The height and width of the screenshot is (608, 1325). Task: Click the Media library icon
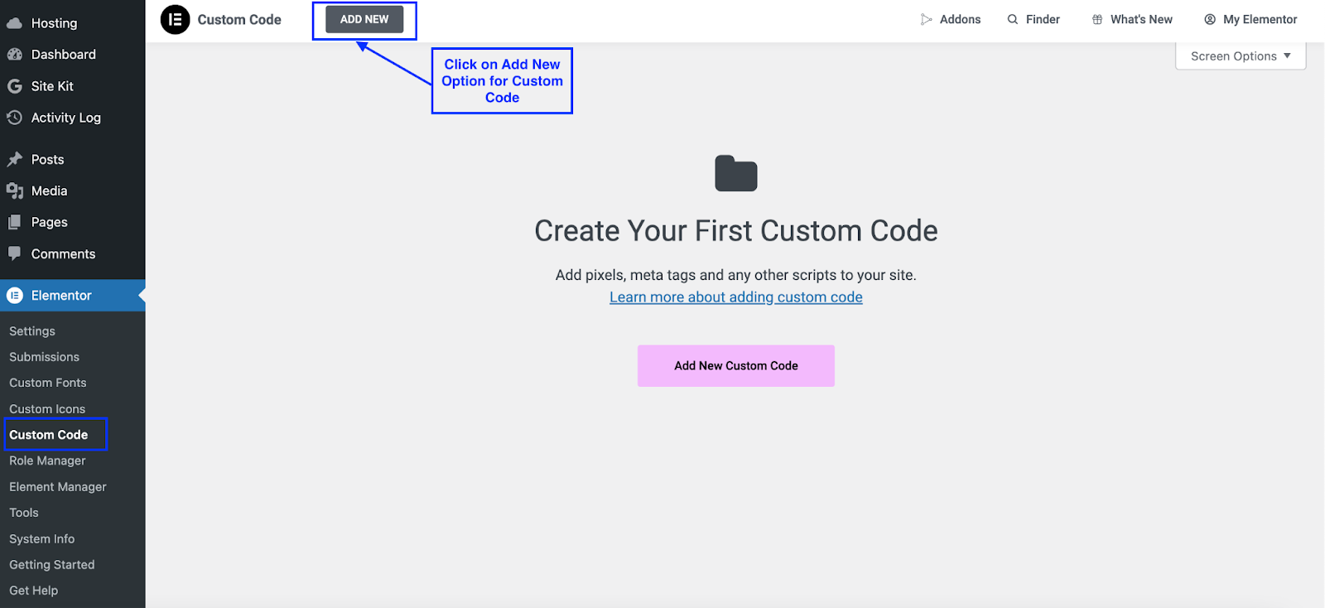[x=14, y=191]
